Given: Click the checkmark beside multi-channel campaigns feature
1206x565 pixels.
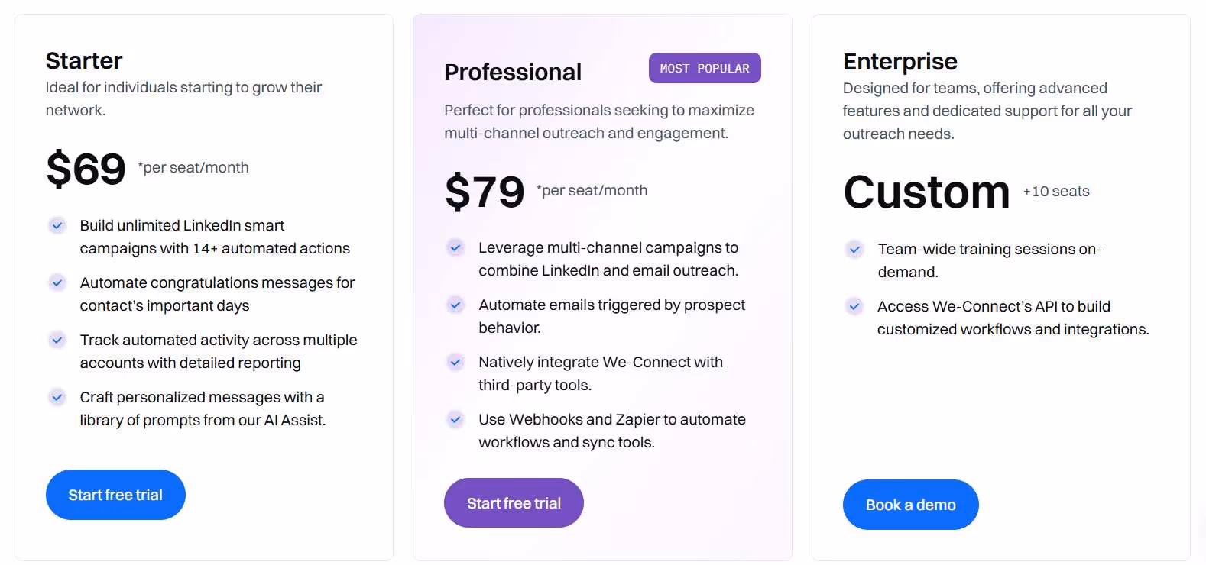Looking at the screenshot, I should click(455, 247).
